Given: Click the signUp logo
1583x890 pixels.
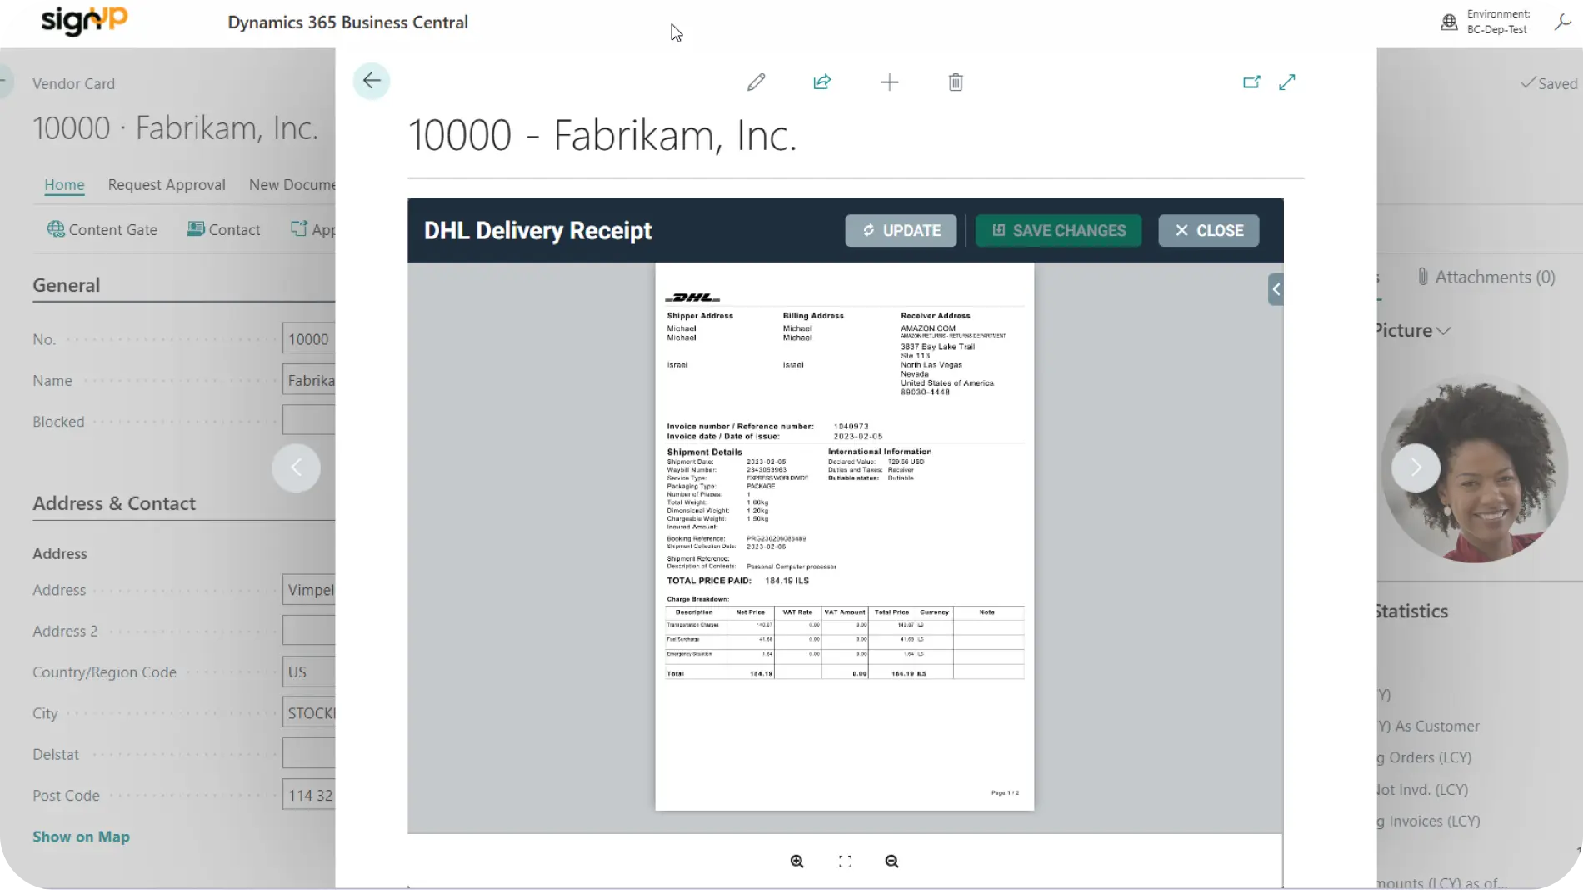Looking at the screenshot, I should [83, 20].
